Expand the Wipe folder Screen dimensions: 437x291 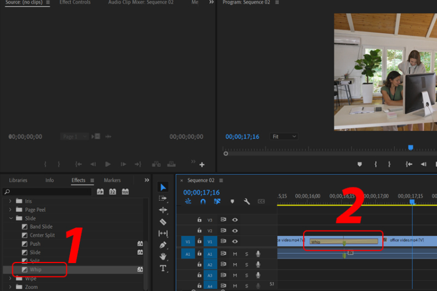10,278
